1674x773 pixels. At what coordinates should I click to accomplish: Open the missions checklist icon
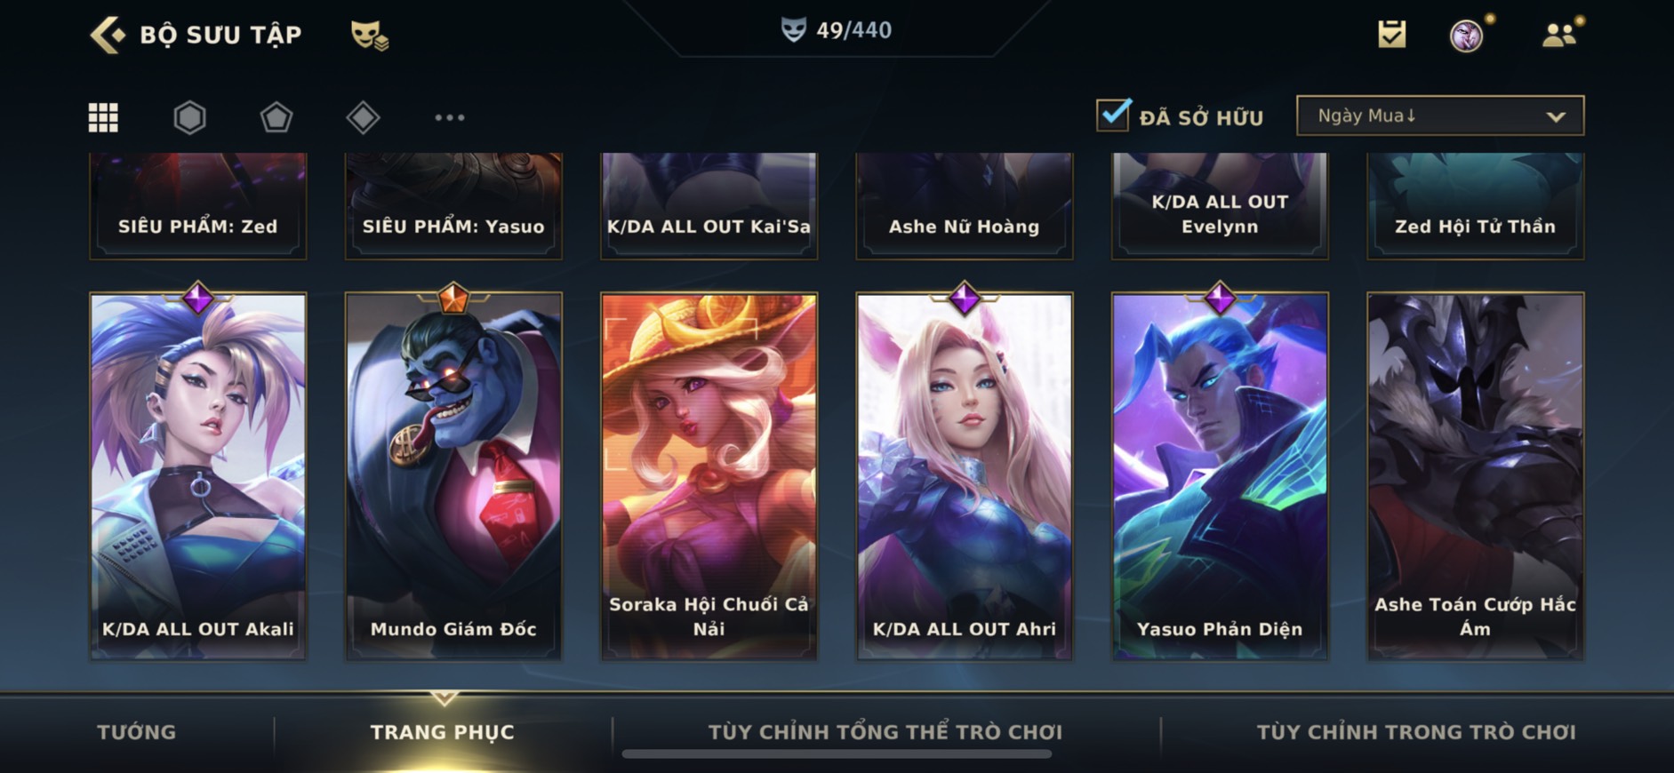coord(1392,35)
